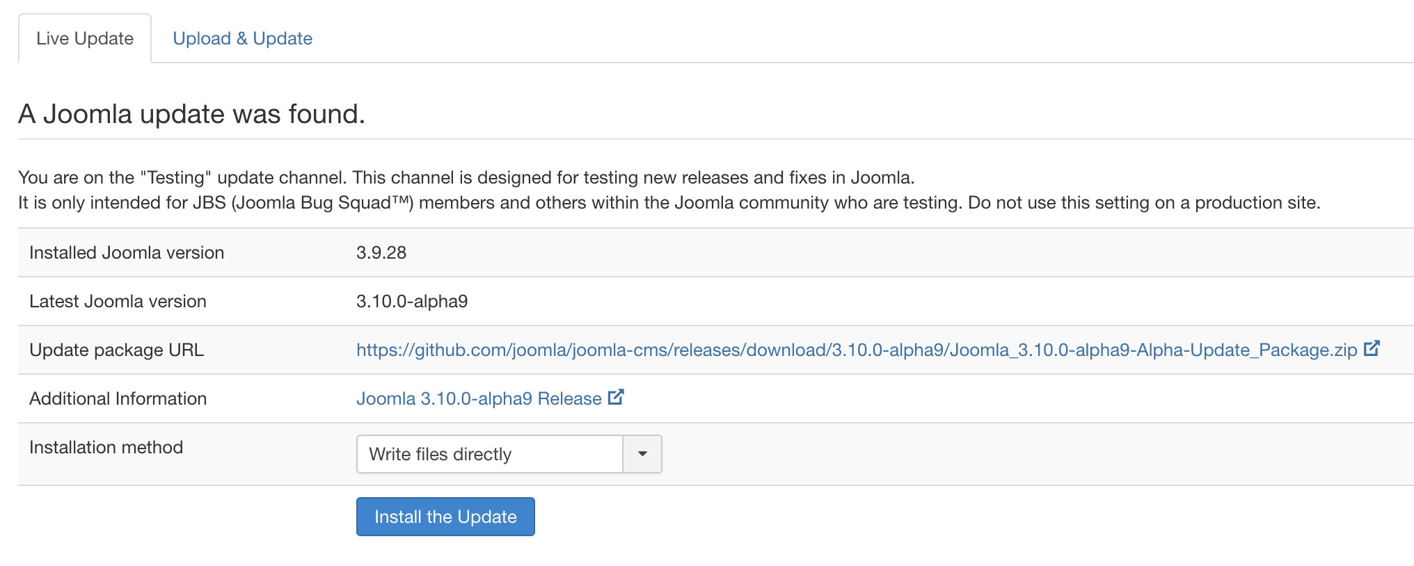
Task: Select latest version value 3.10.0-alpha9
Action: click(412, 301)
